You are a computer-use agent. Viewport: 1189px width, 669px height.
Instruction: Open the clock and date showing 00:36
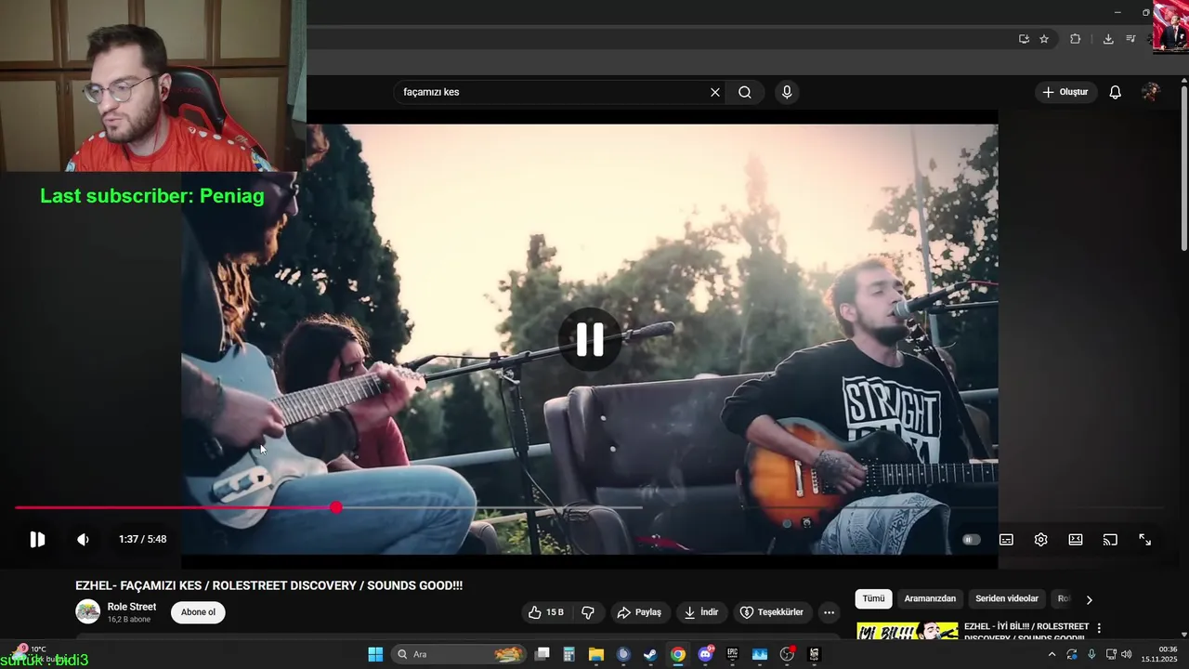click(1160, 654)
